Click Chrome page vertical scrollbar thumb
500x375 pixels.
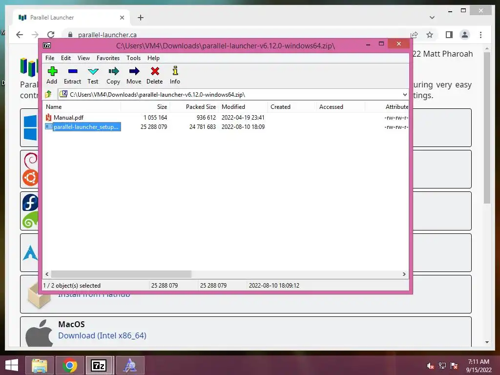[487, 127]
